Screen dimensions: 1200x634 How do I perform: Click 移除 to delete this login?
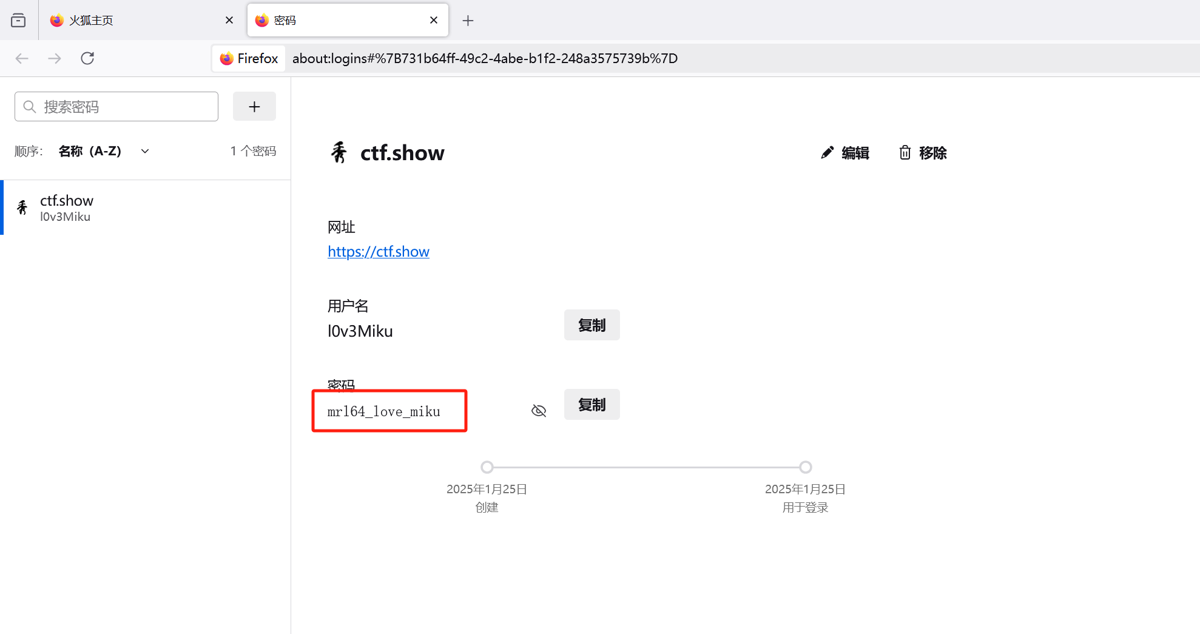[923, 153]
